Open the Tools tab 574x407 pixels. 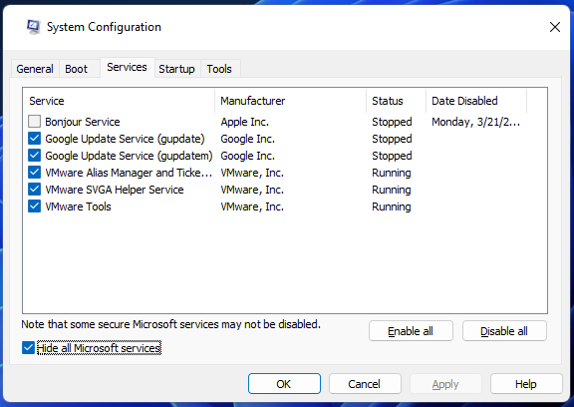[x=219, y=69]
